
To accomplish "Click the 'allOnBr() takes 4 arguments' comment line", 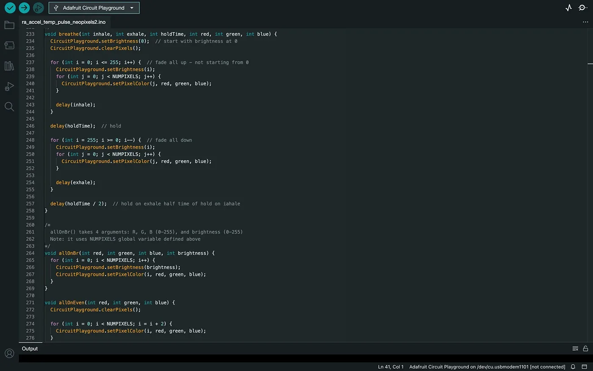I will click(x=147, y=232).
